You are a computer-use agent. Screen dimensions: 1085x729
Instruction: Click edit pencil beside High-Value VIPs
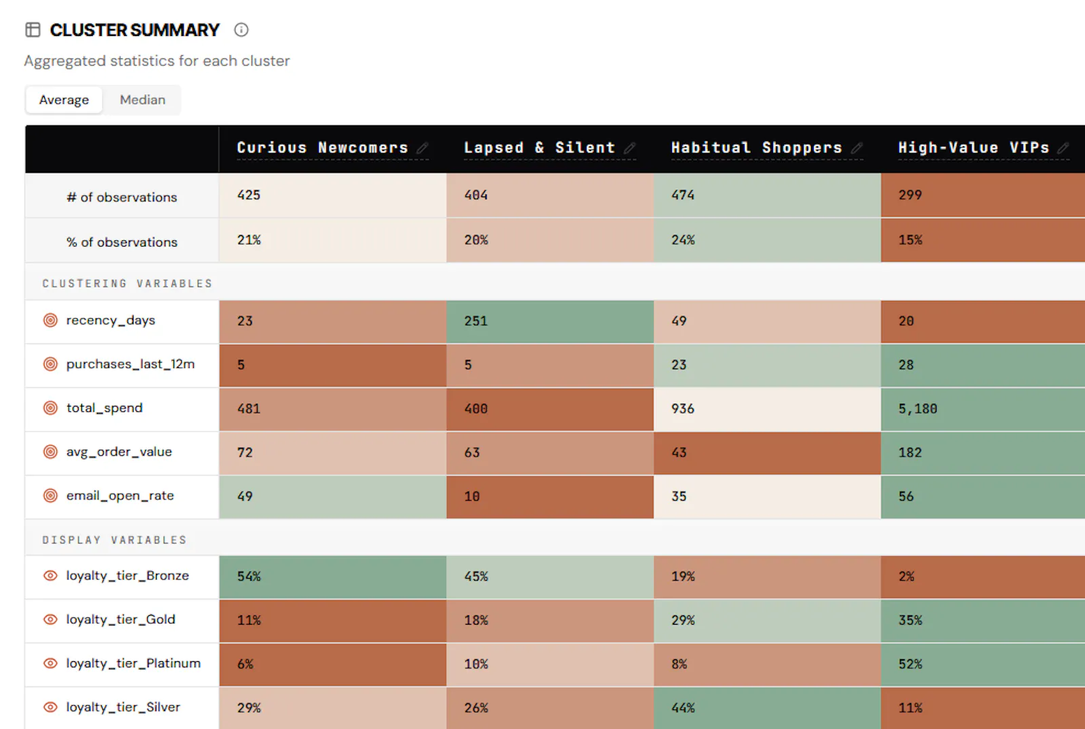click(x=1063, y=148)
